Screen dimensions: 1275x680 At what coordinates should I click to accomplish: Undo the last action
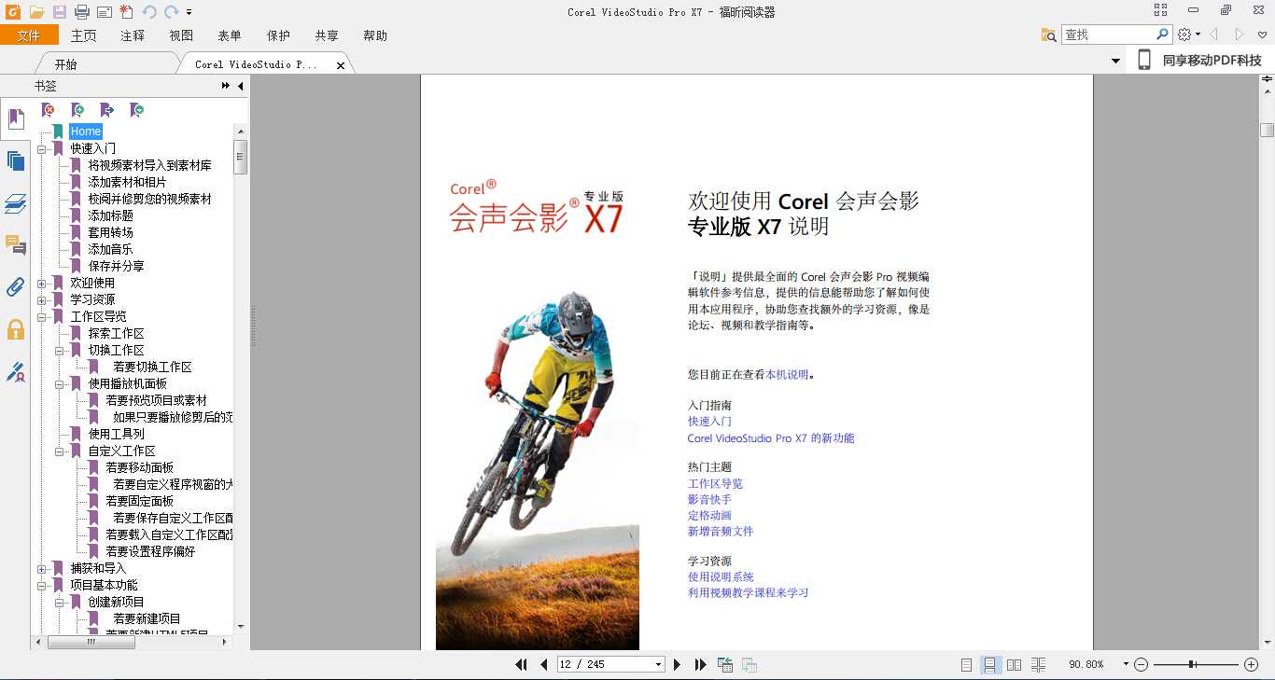(149, 12)
